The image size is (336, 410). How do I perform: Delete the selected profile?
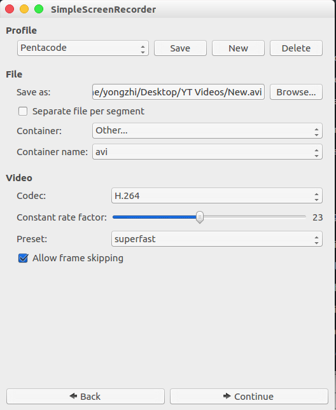296,48
